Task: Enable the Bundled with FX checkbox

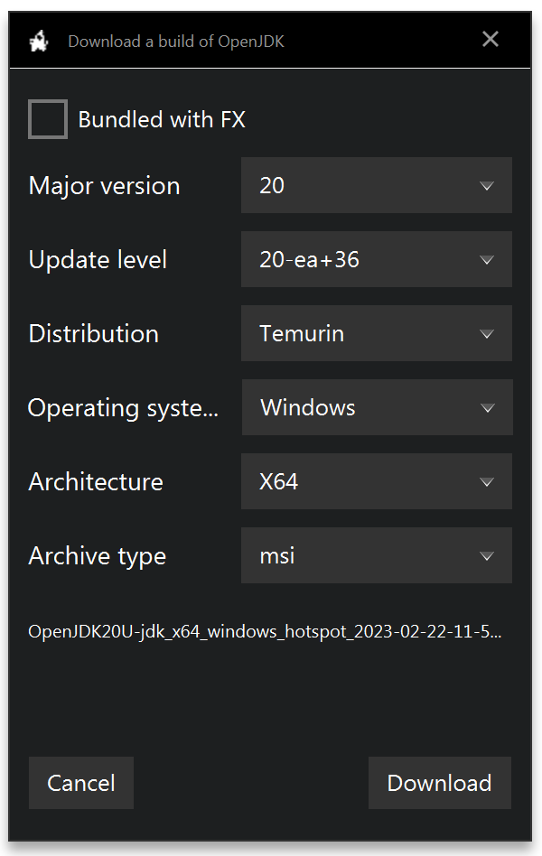Action: click(48, 119)
